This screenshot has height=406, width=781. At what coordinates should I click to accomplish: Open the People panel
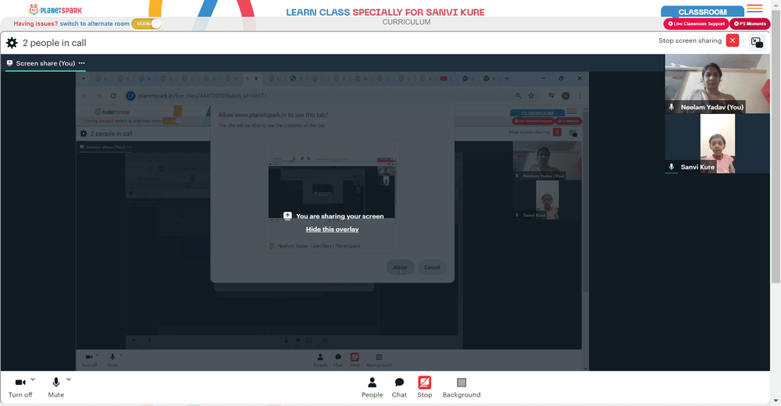pos(372,387)
